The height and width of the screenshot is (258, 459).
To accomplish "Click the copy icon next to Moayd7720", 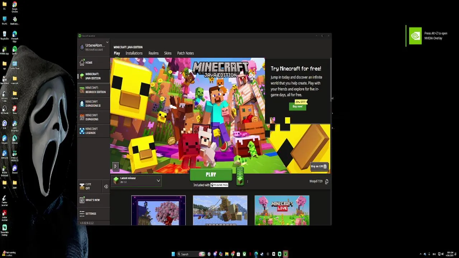I will point(327,181).
